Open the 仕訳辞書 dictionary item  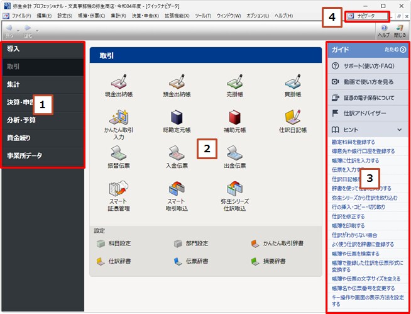114,261
